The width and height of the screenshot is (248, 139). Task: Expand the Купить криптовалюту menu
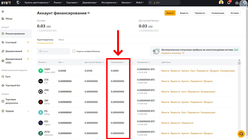[x=37, y=3]
